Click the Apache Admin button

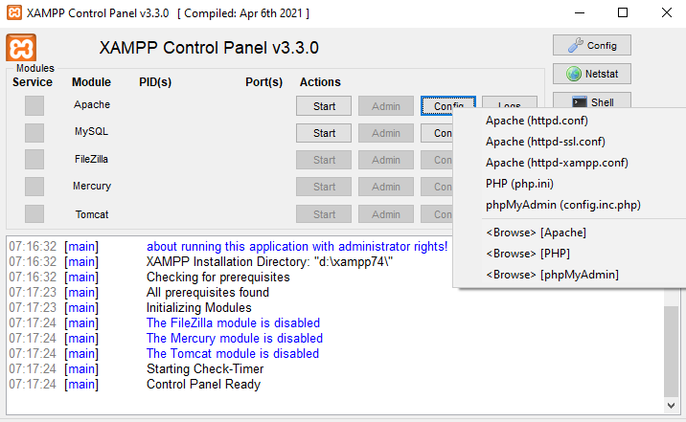(x=386, y=106)
